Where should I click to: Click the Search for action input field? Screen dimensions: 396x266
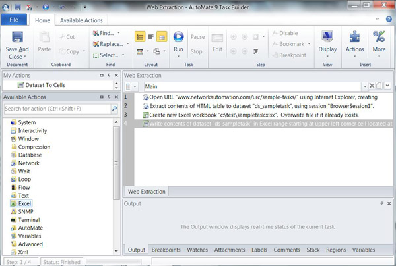(x=57, y=109)
